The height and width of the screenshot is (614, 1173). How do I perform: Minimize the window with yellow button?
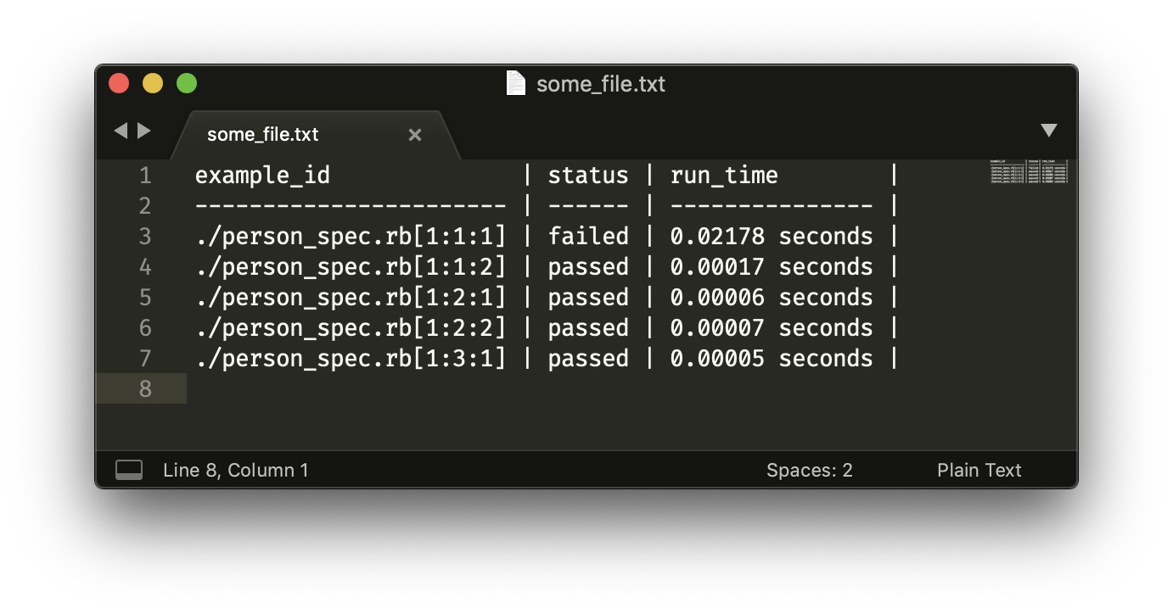(153, 83)
